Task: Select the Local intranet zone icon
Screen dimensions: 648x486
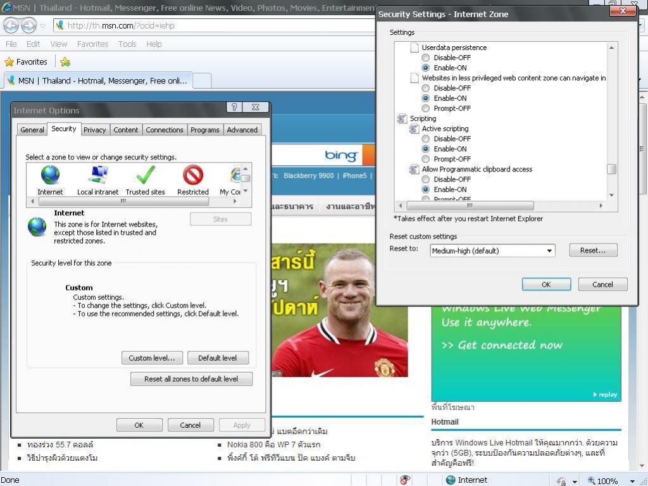Action: click(97, 175)
